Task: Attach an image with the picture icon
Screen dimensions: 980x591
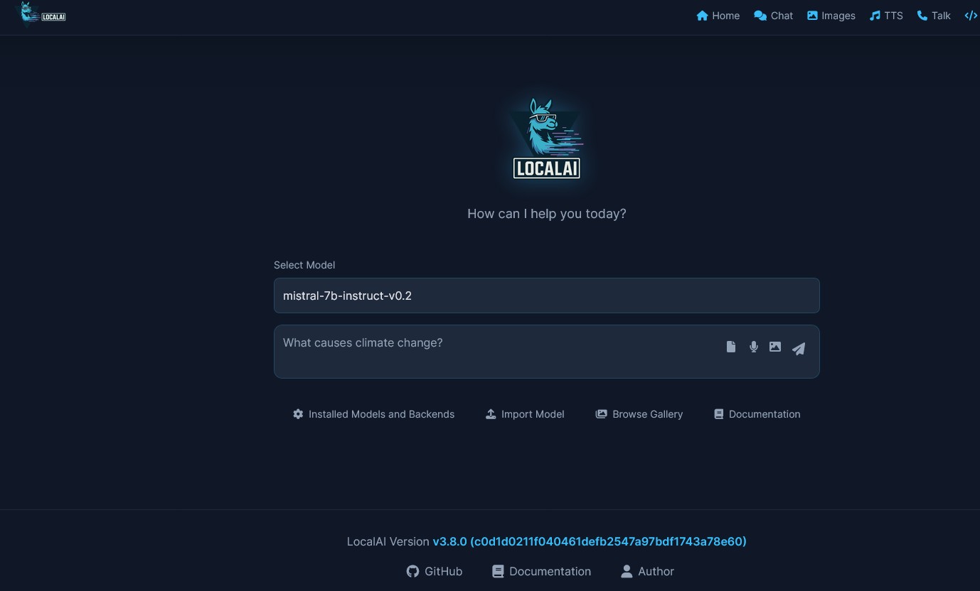Action: [775, 347]
